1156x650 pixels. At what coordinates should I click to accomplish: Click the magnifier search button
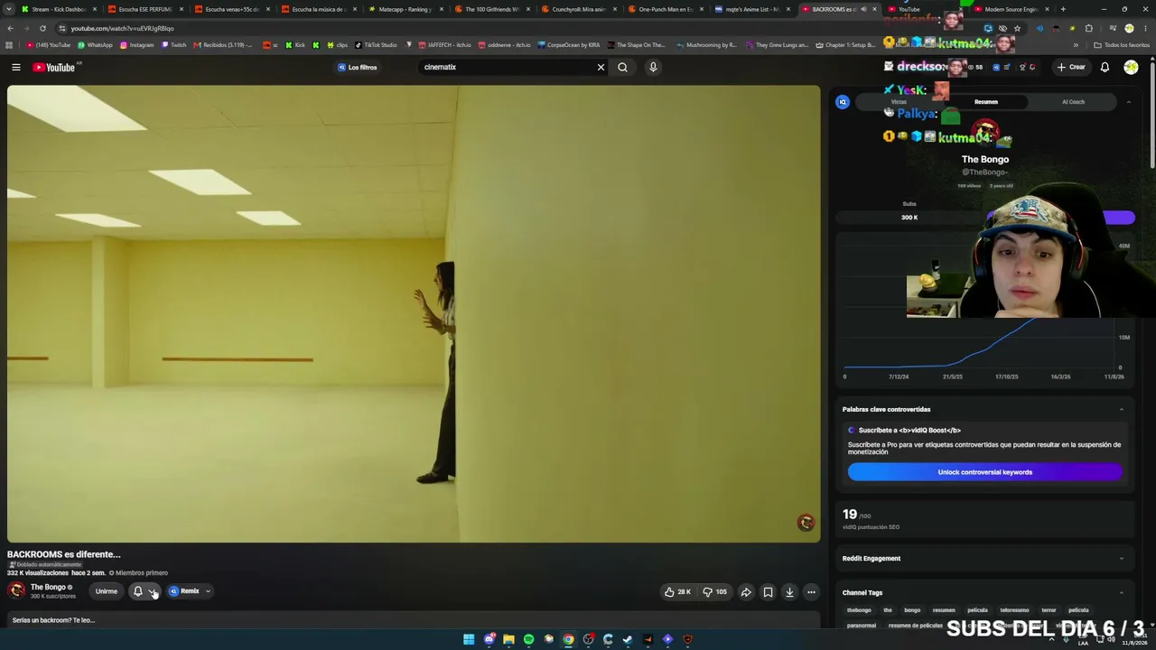click(x=622, y=67)
